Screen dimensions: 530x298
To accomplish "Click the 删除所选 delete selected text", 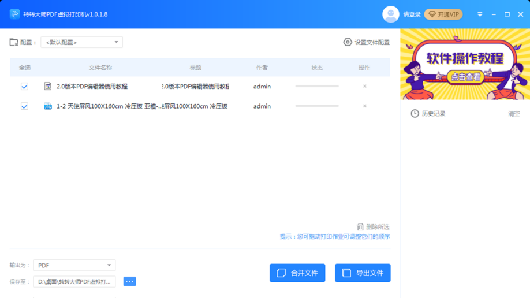I will click(378, 226).
